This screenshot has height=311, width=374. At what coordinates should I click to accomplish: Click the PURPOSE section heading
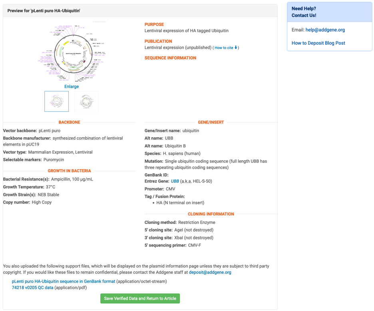[x=154, y=24]
